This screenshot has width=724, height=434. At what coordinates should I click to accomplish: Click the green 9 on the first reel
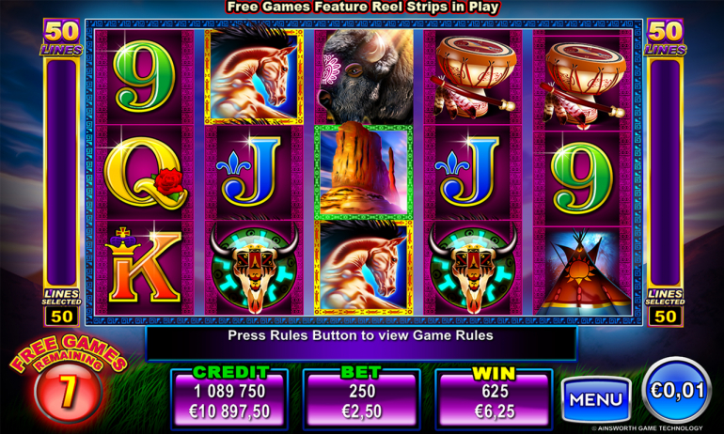tap(145, 77)
